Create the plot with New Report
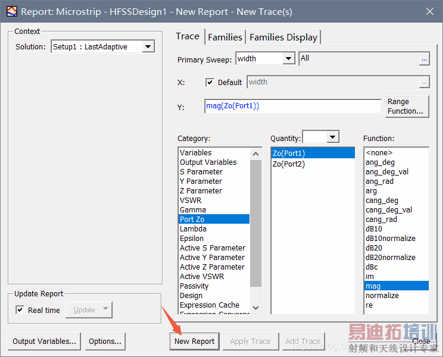Screen dimensions: 443x357 [194, 342]
